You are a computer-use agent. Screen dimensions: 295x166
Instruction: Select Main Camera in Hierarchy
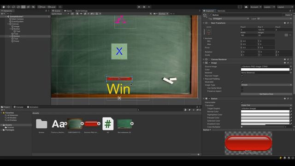(x=18, y=19)
